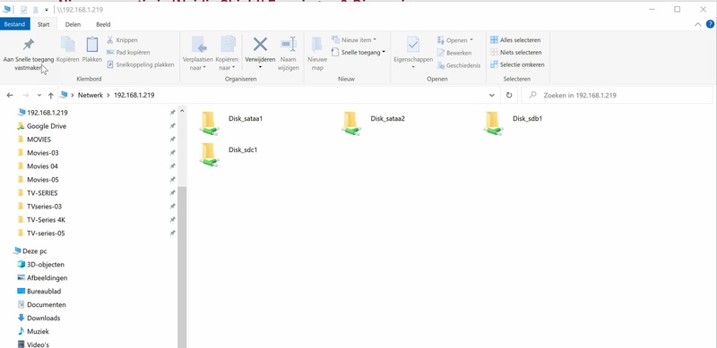Select Google Drive in the sidebar
717x348 pixels.
click(47, 126)
